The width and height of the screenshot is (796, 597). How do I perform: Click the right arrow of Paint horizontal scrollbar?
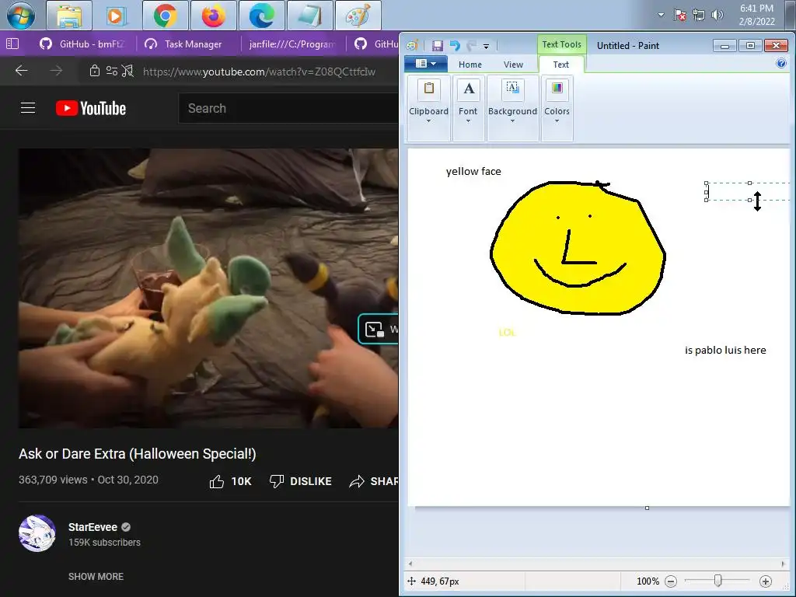coord(783,564)
